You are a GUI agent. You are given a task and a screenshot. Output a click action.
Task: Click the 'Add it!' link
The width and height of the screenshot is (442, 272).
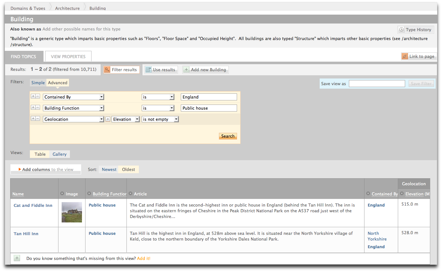pyautogui.click(x=144, y=258)
